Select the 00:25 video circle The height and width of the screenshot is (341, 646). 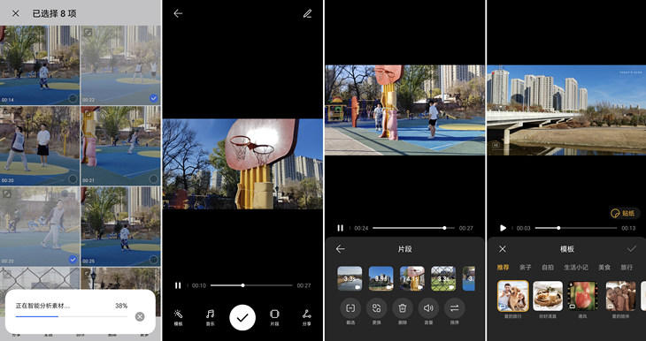point(154,260)
